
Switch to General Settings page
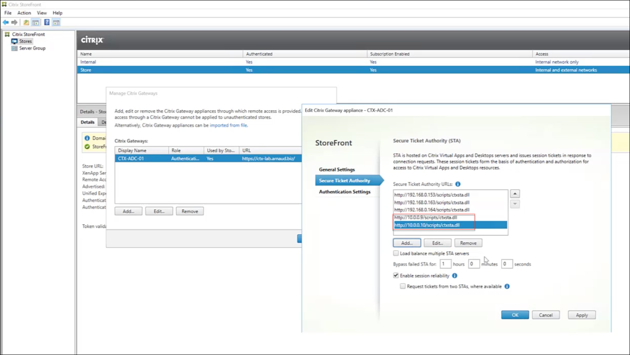[337, 169]
